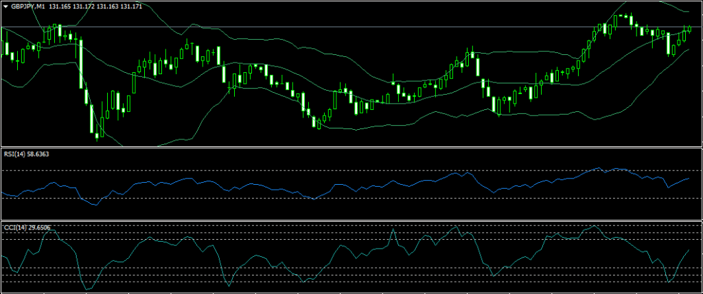Click the divider between RSI and CCI panels
703x294 pixels.
point(351,221)
